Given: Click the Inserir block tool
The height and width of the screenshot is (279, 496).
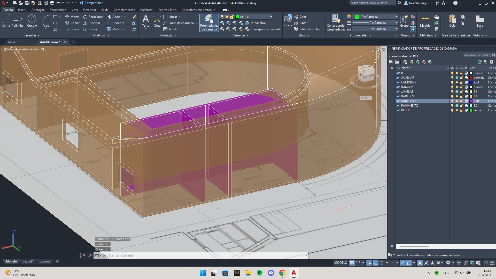Looking at the screenshot, I should click(288, 21).
